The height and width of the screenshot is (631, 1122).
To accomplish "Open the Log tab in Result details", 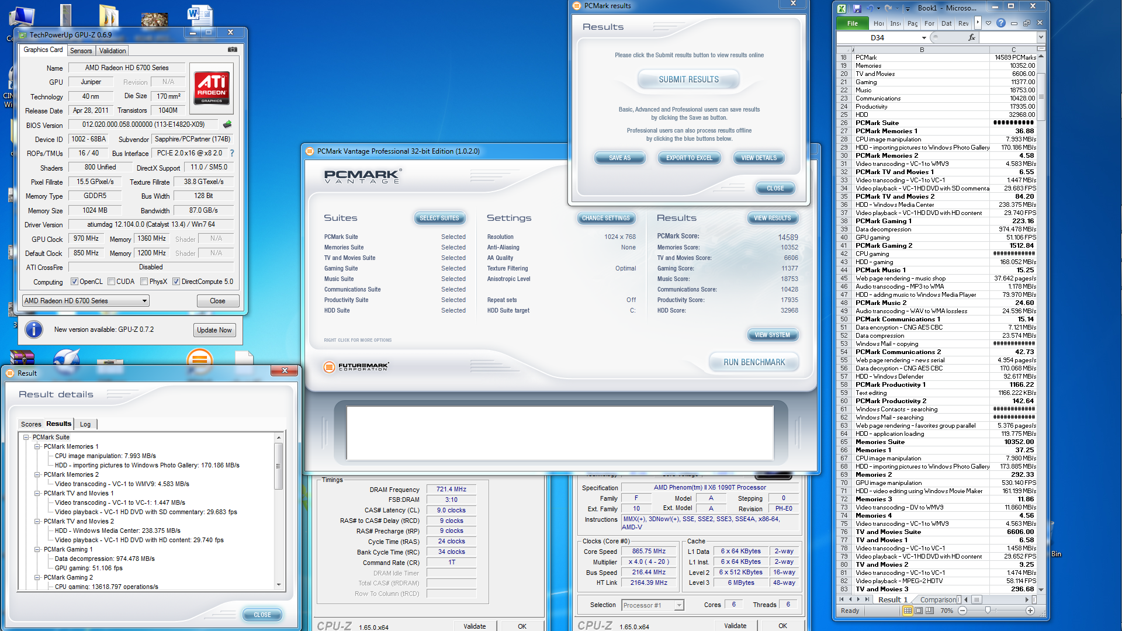I will (85, 424).
